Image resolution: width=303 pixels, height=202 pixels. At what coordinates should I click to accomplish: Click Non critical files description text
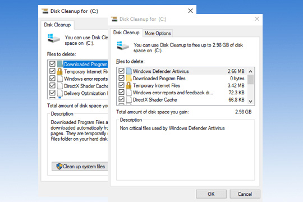(x=172, y=128)
